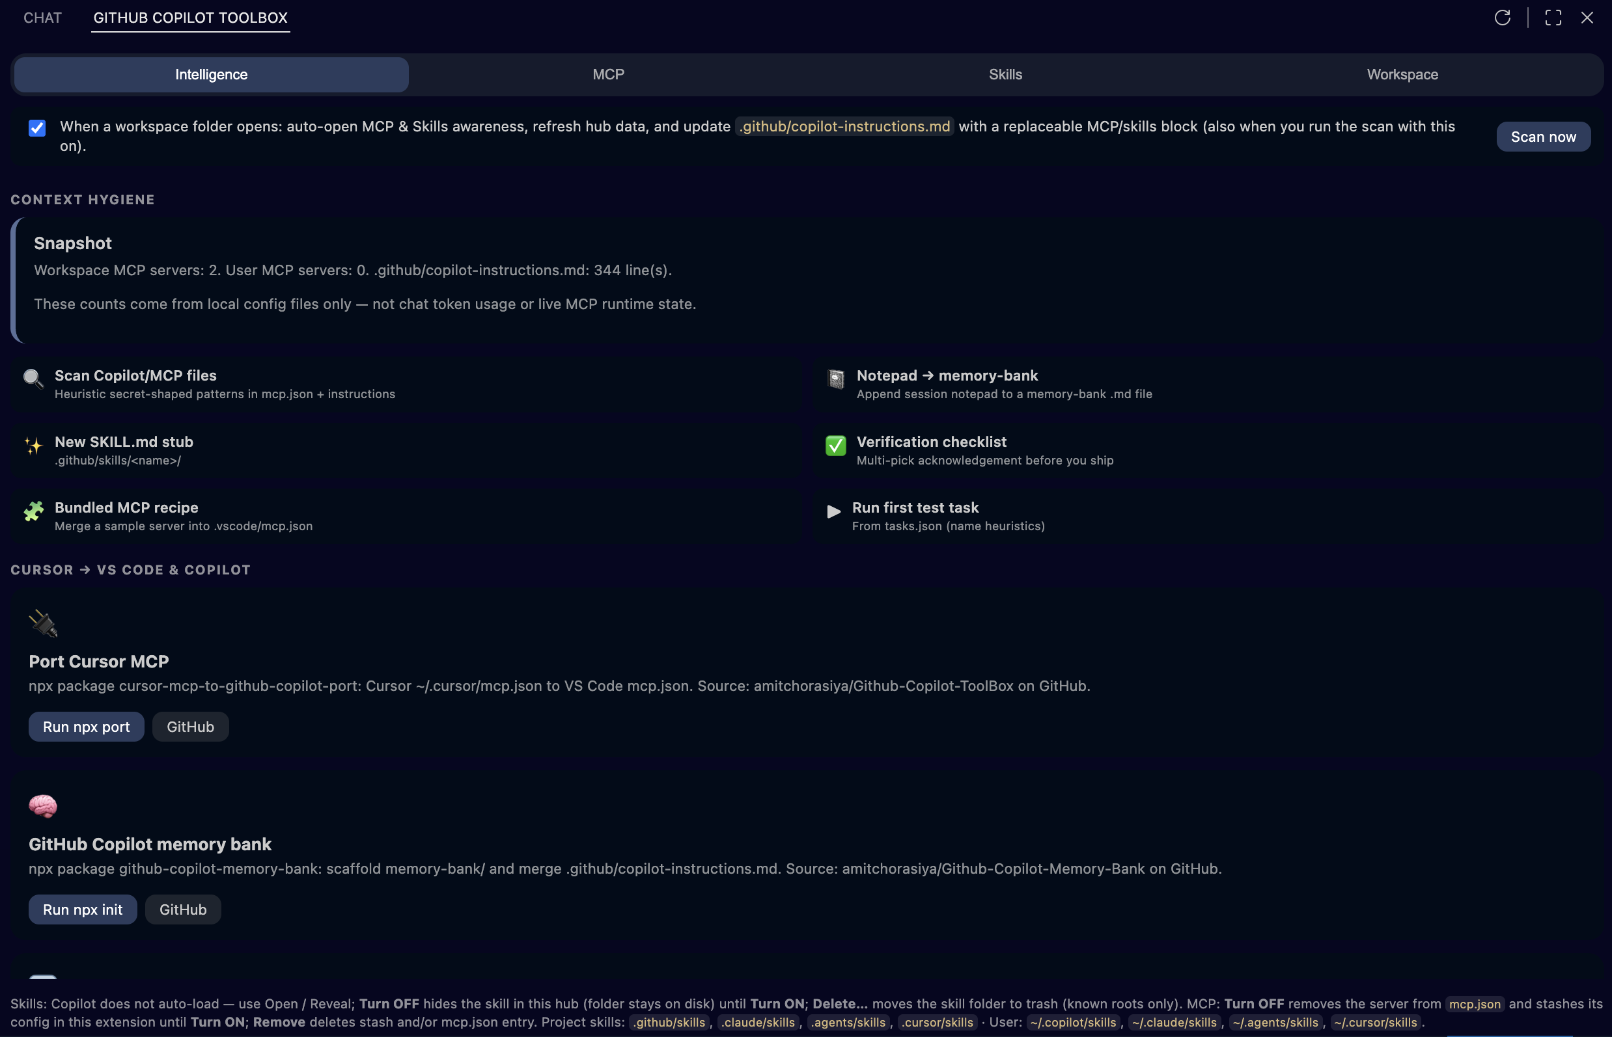Switch to the Workspace section
Viewport: 1612px width, 1037px height.
coord(1402,74)
